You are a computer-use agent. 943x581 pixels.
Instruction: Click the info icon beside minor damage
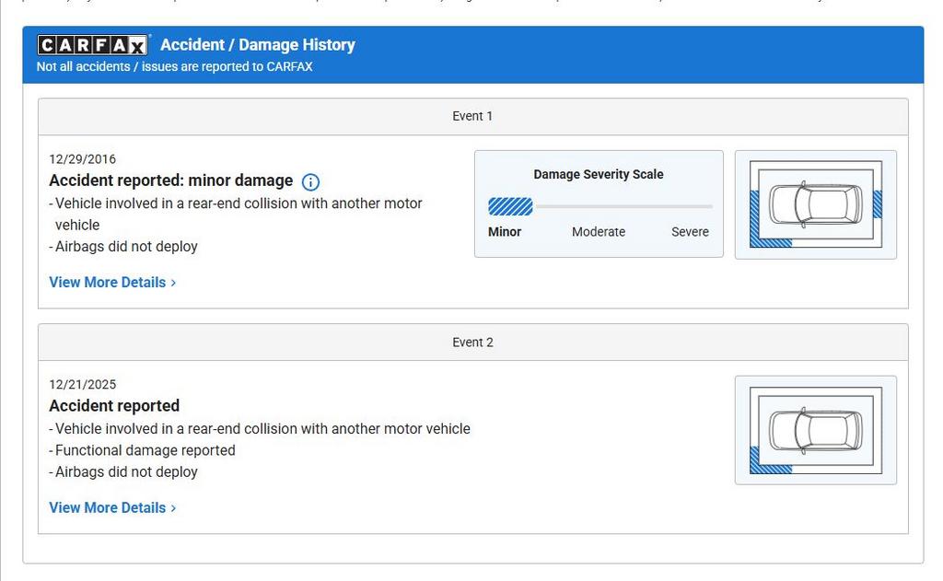[310, 181]
